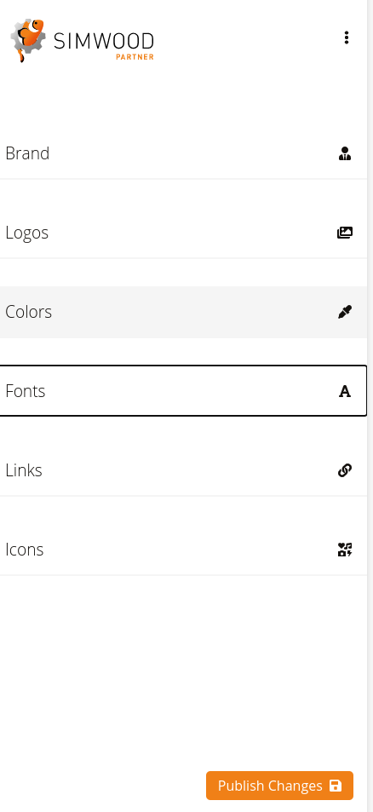Click the Colors eyedropper icon
Viewport: 373px width, 812px height.
click(x=345, y=312)
